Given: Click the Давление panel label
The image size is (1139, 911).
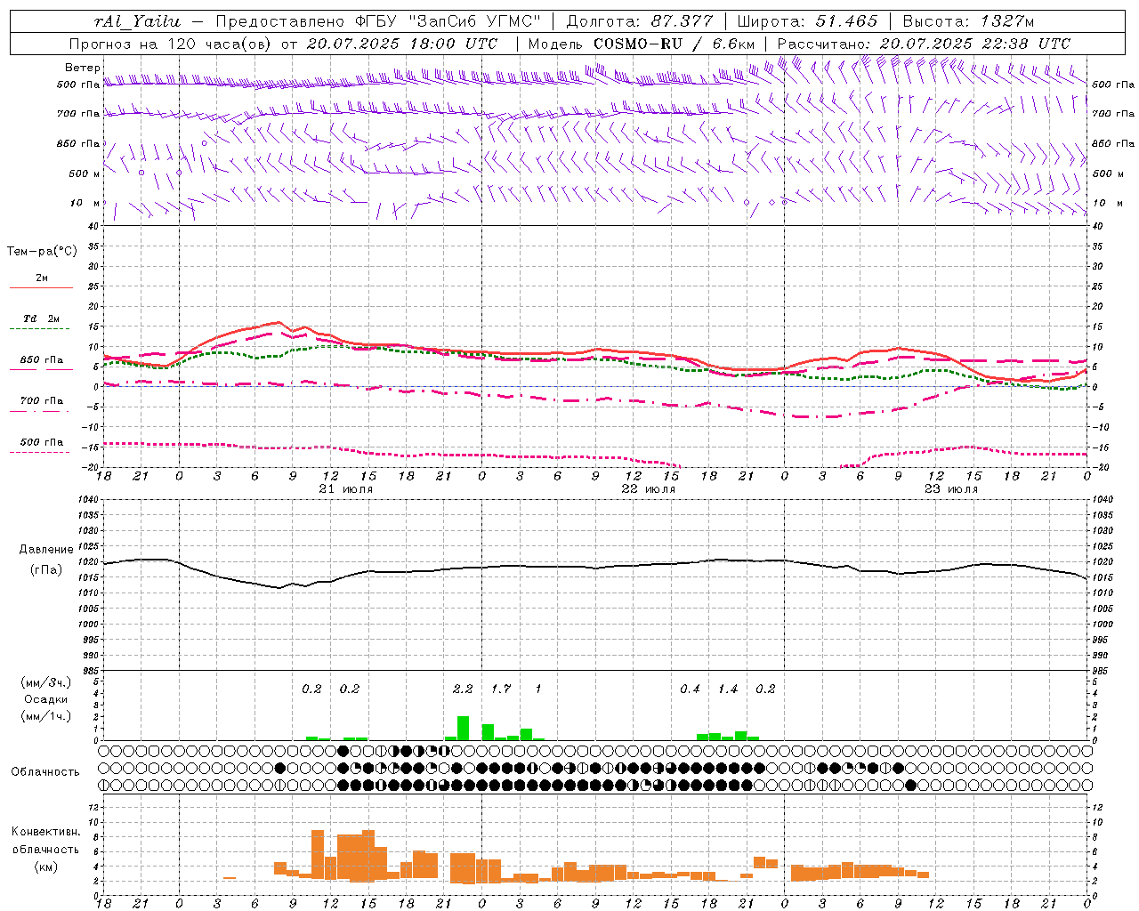Looking at the screenshot, I should point(45,550).
